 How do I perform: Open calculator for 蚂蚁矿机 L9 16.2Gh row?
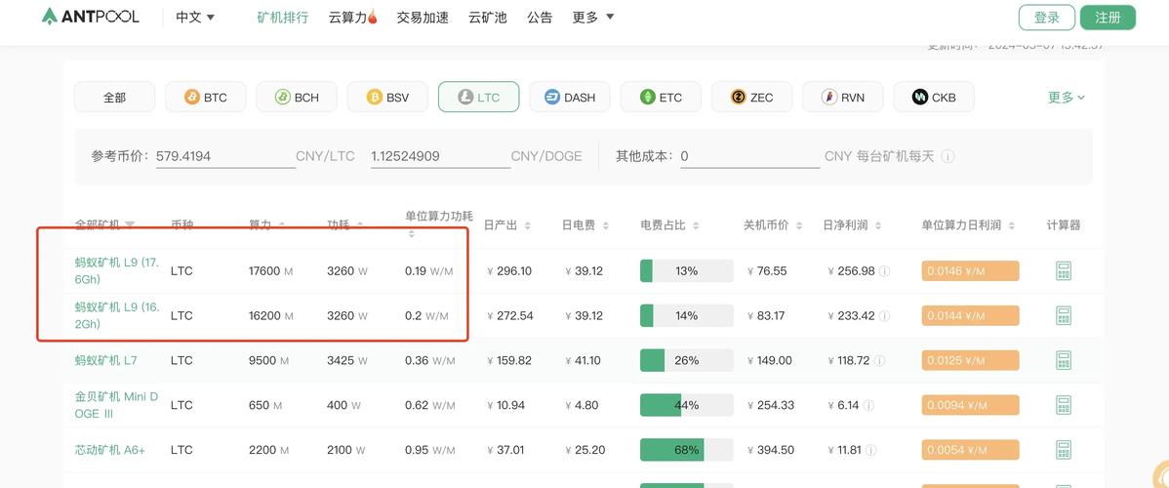click(1064, 315)
